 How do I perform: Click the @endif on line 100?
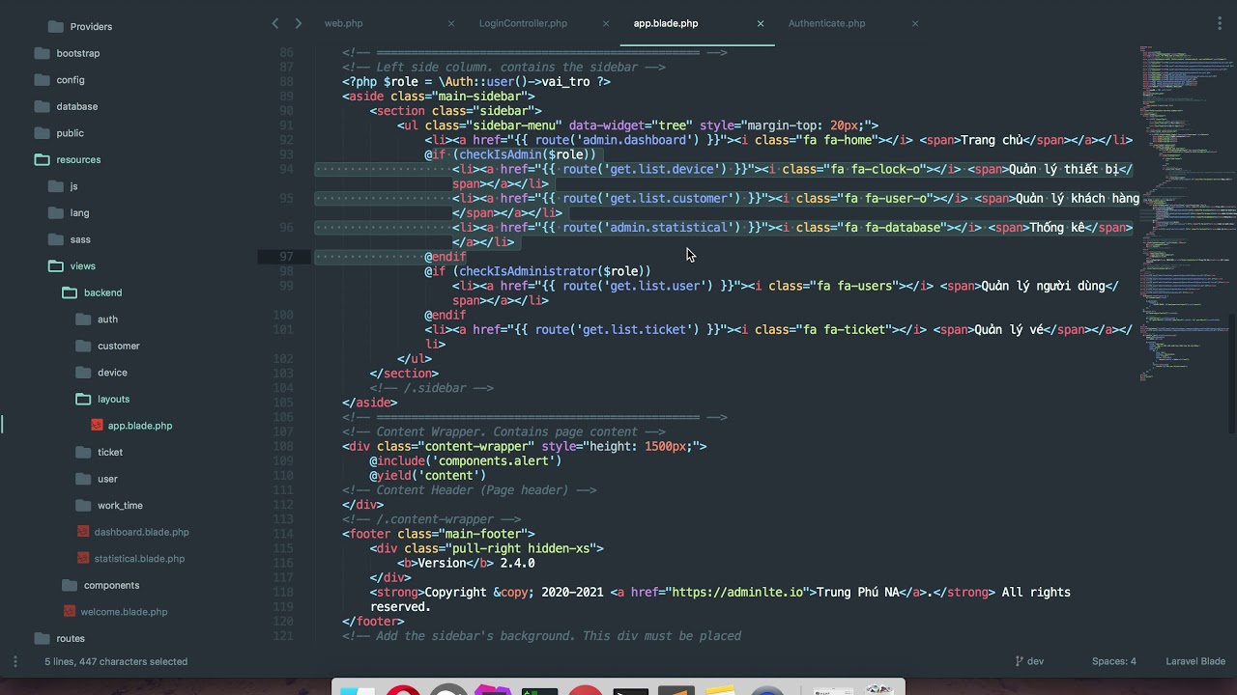coord(445,315)
